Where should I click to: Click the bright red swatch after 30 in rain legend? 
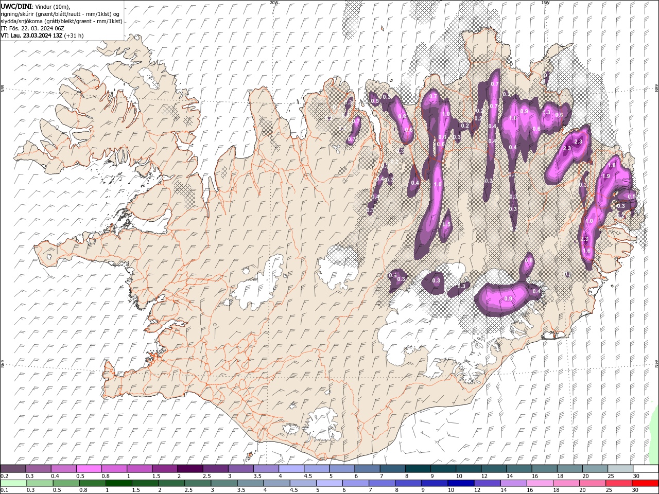(645, 483)
